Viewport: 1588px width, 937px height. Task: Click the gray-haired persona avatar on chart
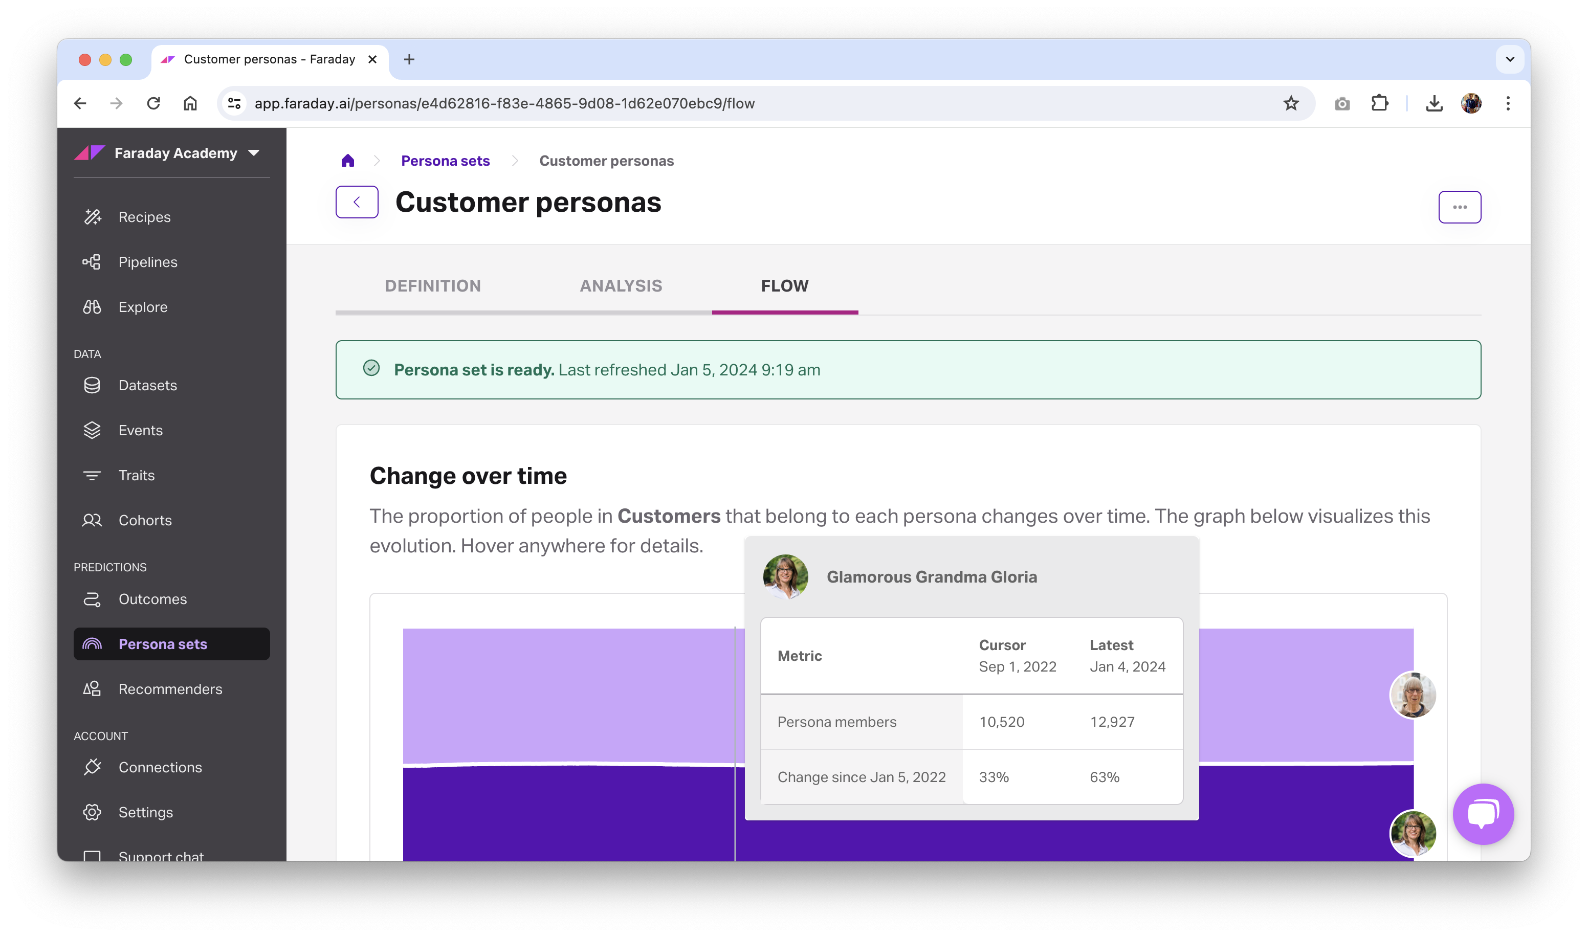(x=1413, y=695)
